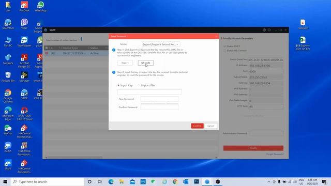Open the Google Chrome desktop shortcut
The height and width of the screenshot is (186, 331).
coord(8,96)
